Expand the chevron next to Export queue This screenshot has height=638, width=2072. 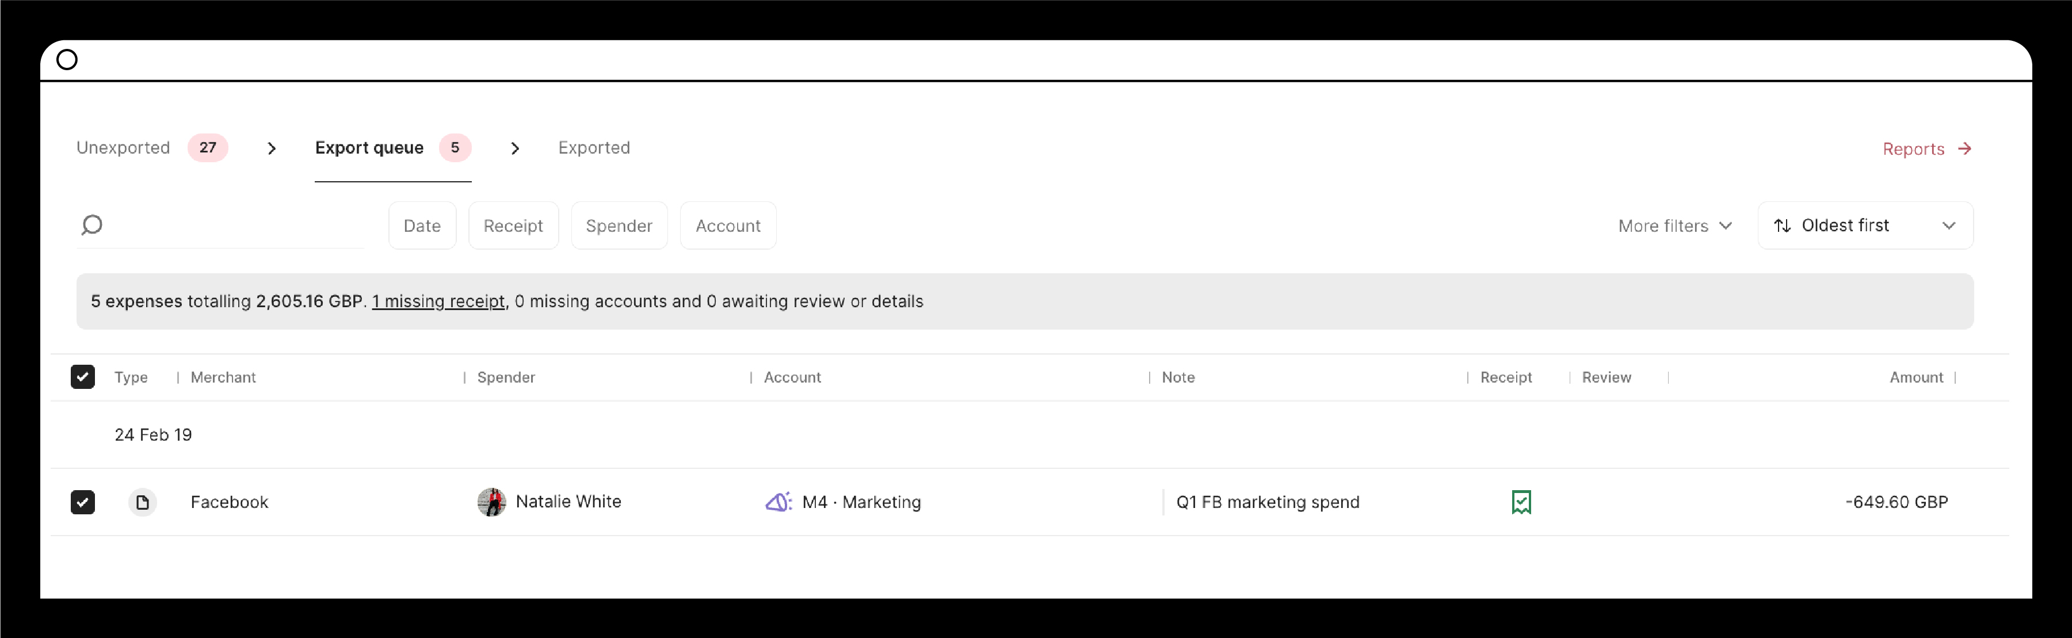[516, 148]
